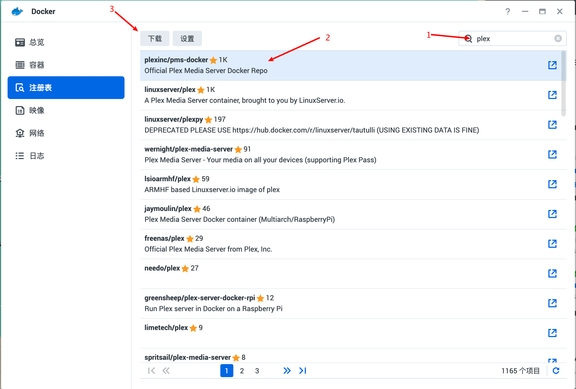
Task: Maximize the Docker window
Action: (x=542, y=11)
